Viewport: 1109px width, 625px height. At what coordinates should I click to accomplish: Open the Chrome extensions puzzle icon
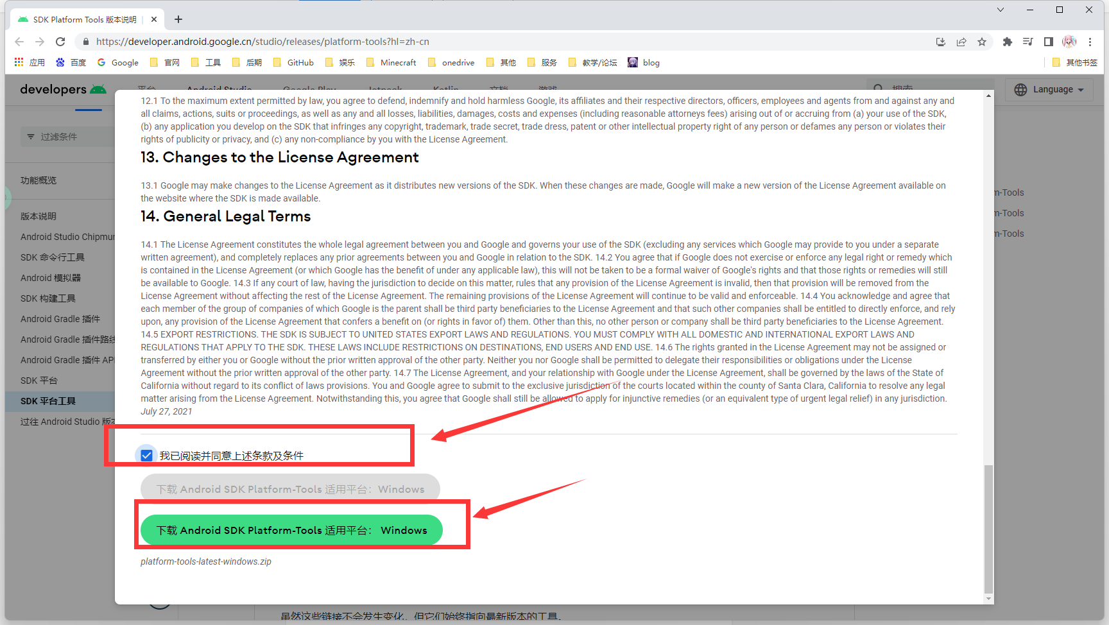1008,42
